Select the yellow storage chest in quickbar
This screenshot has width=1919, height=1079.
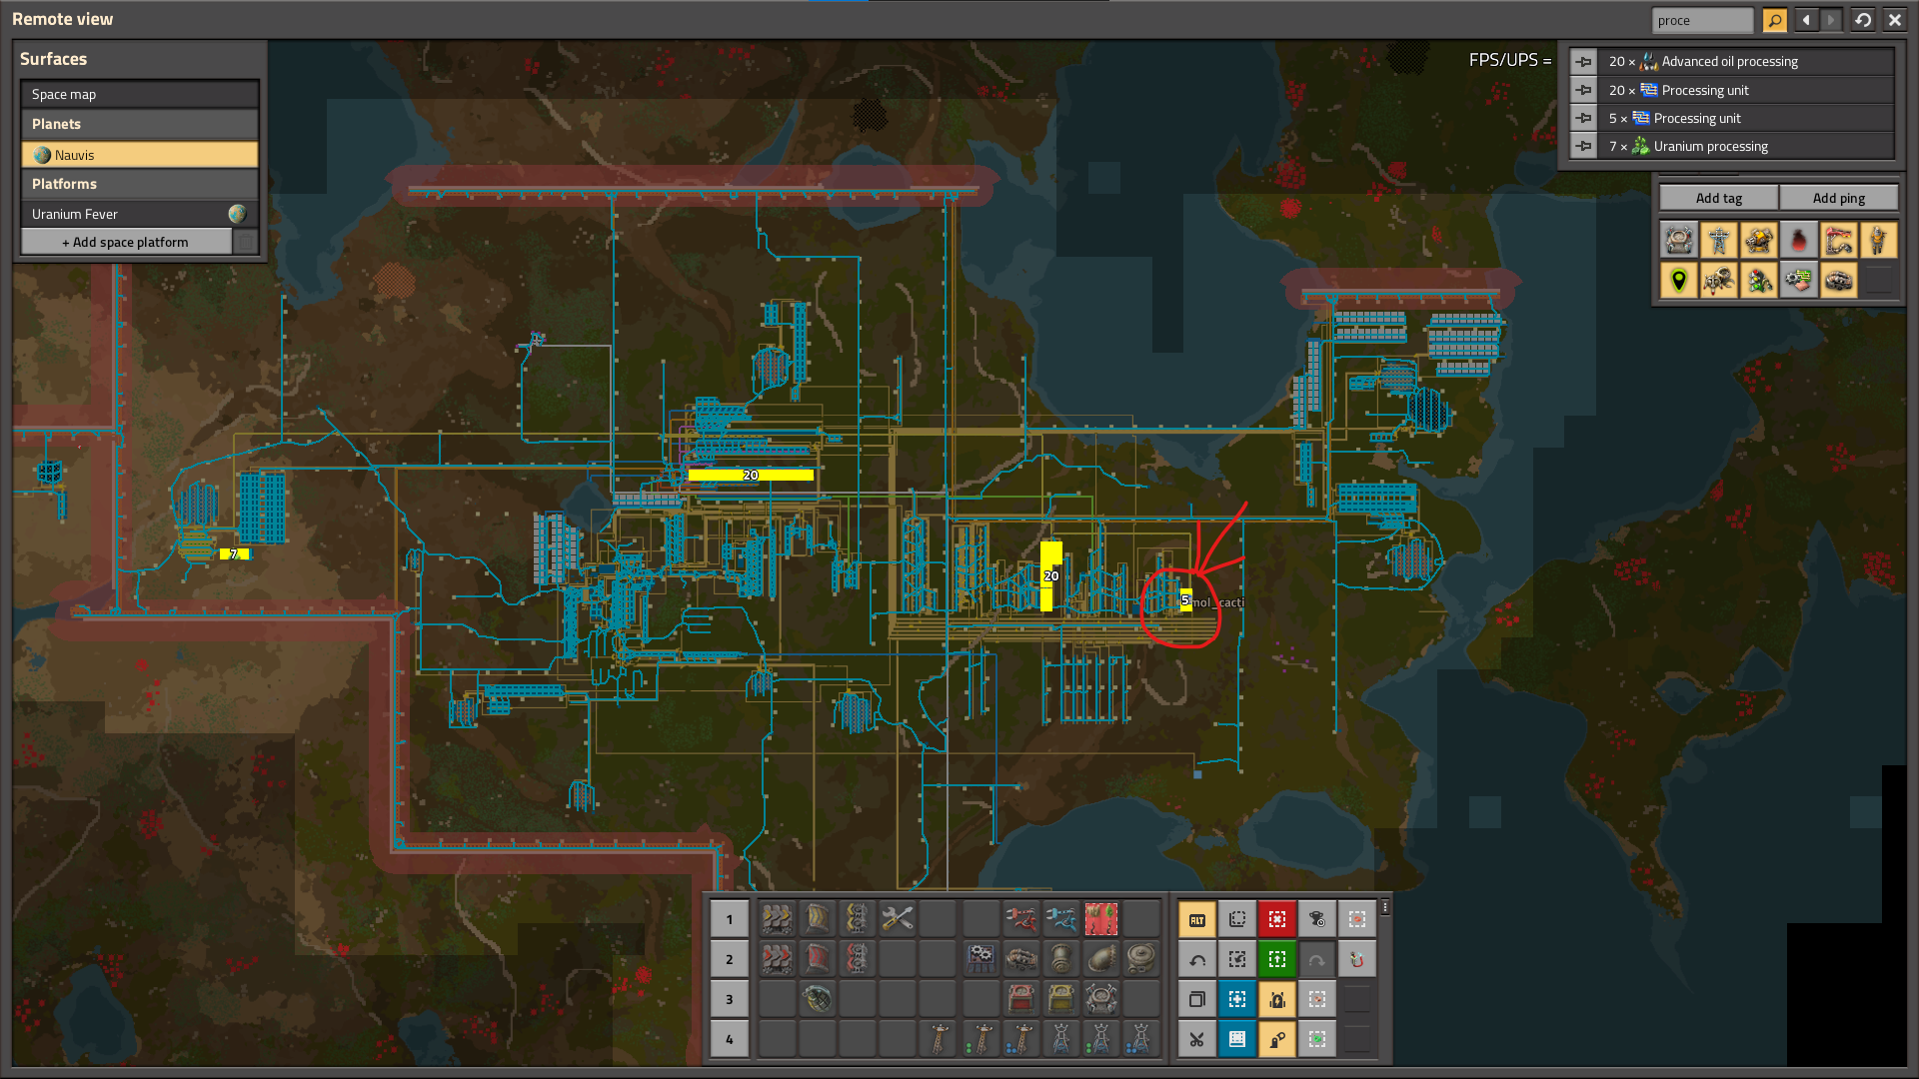[x=1060, y=999]
